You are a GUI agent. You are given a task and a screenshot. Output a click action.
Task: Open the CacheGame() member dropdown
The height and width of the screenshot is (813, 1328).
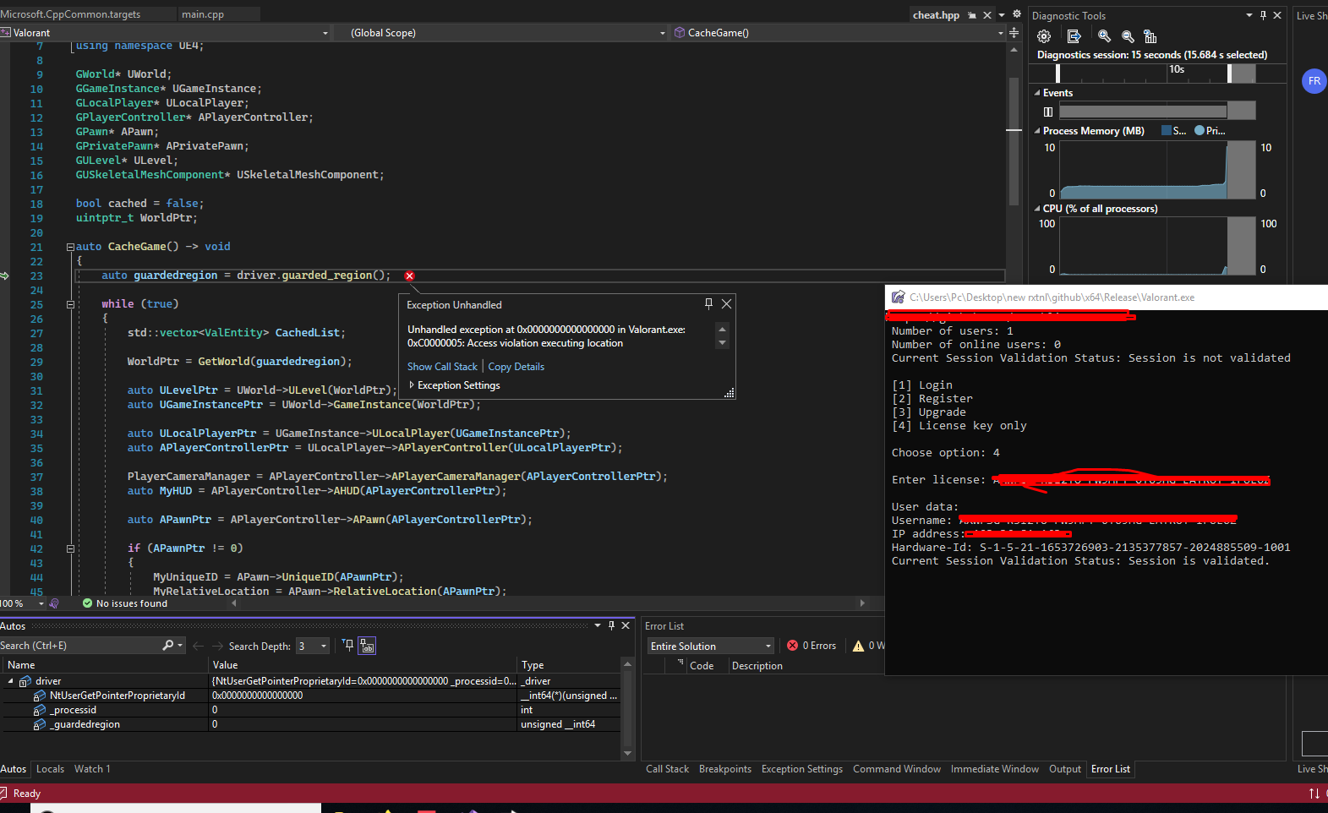point(1000,33)
